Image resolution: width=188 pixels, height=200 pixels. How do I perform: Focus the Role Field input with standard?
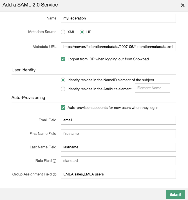(118, 161)
